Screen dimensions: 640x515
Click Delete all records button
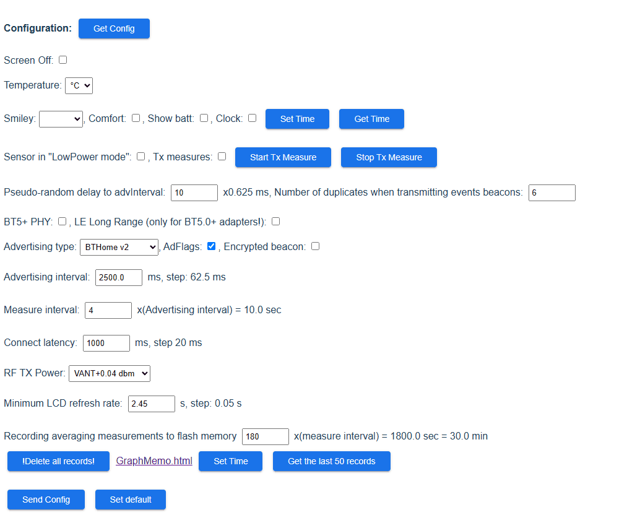coord(58,461)
